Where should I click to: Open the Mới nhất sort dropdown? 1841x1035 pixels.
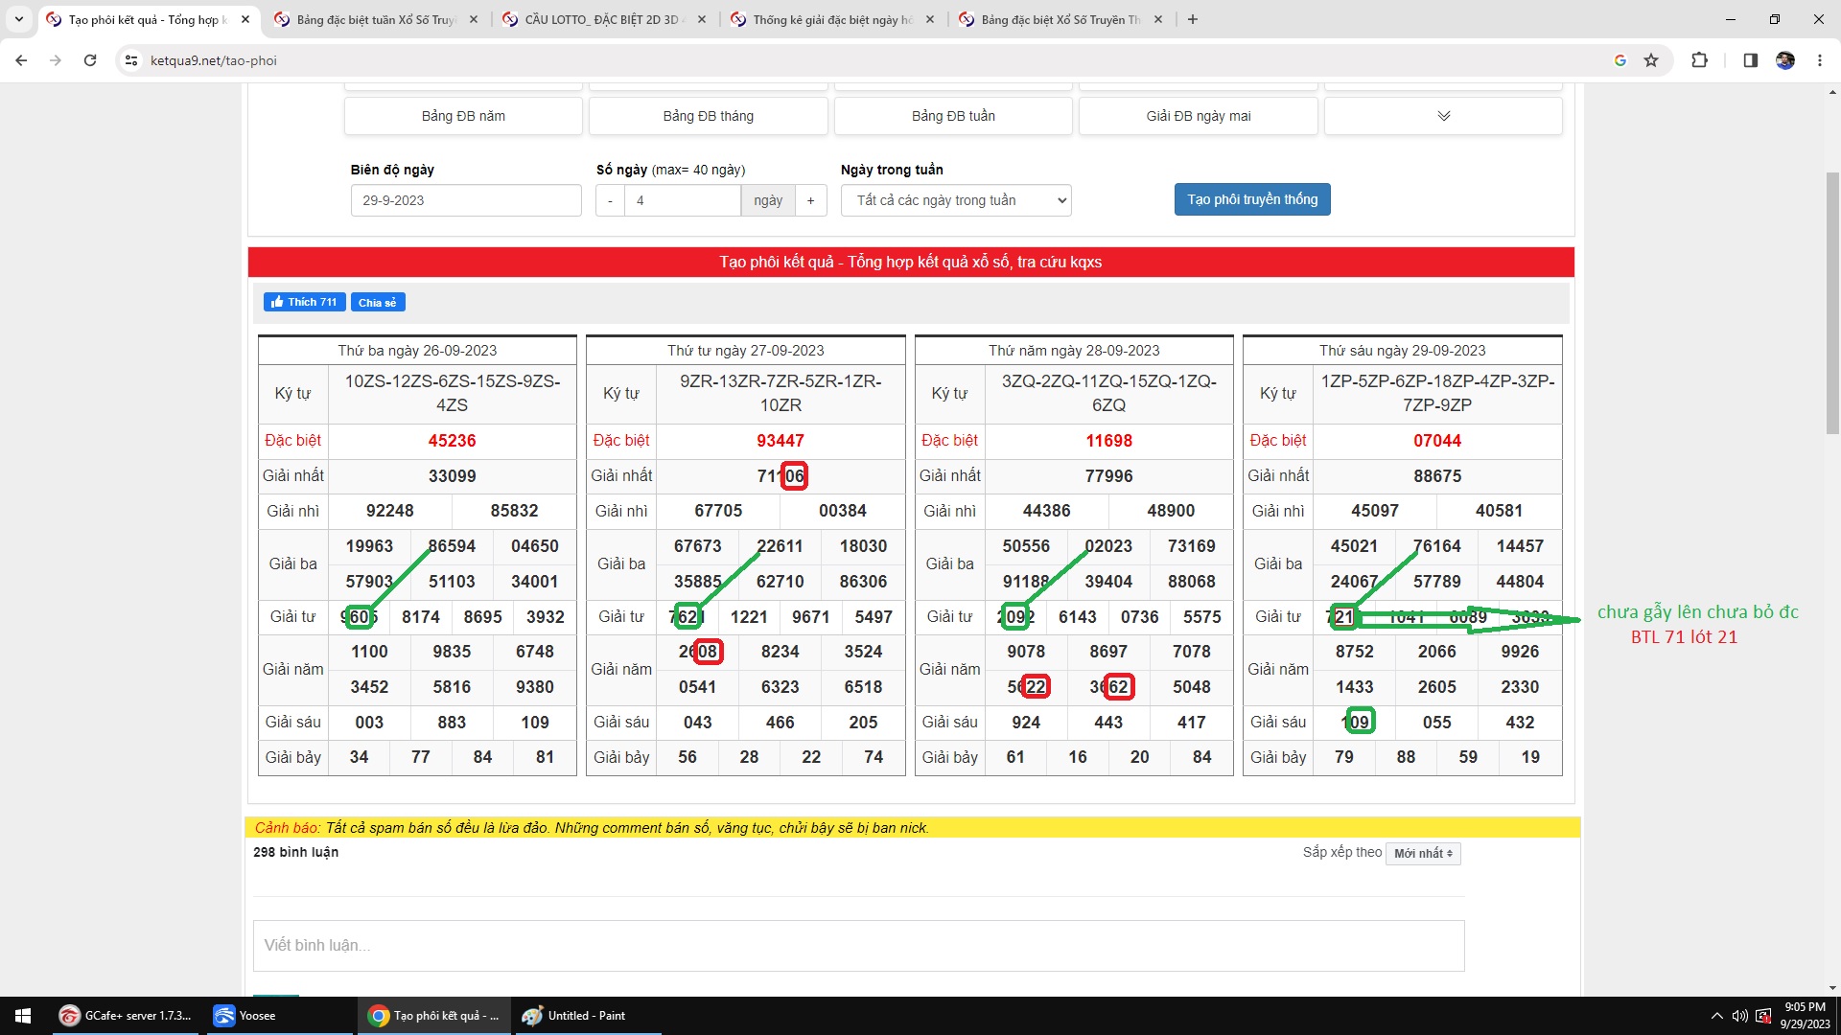point(1423,853)
